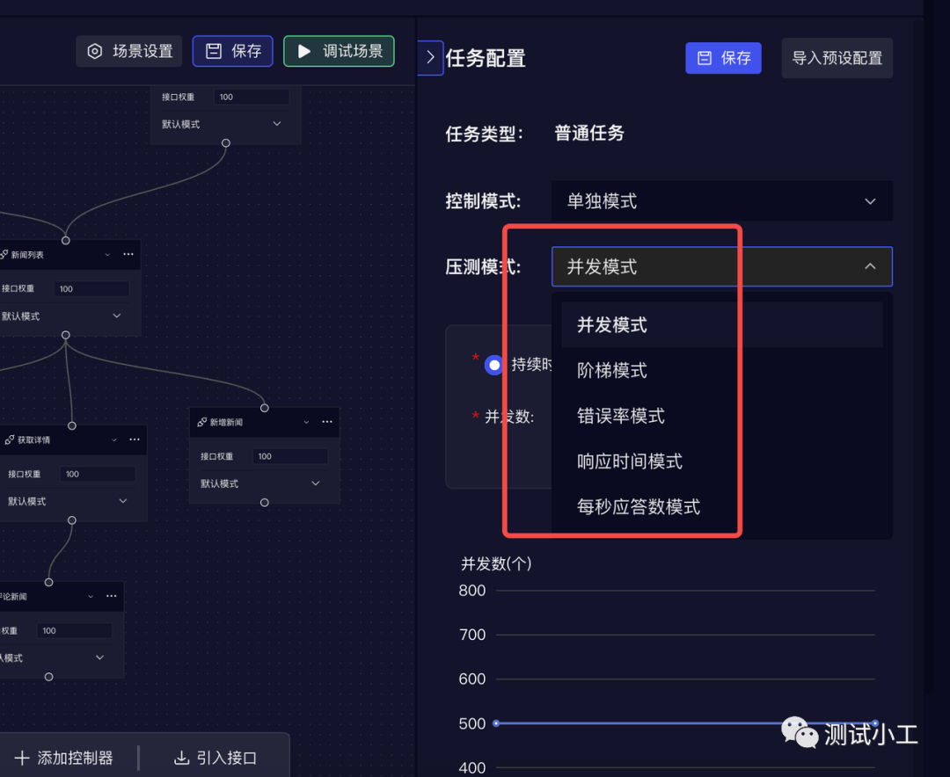Click the play icon in 调试场景
Image resolution: width=950 pixels, height=777 pixels.
point(304,51)
